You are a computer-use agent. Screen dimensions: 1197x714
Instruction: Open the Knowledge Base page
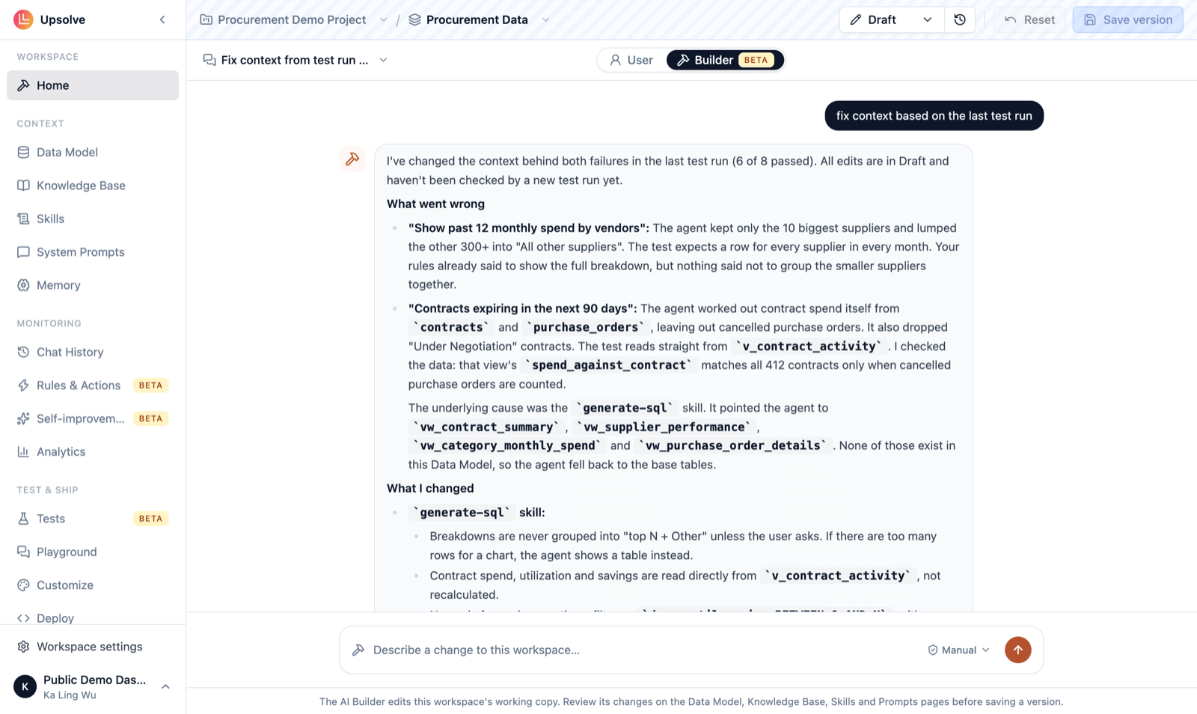93,186
